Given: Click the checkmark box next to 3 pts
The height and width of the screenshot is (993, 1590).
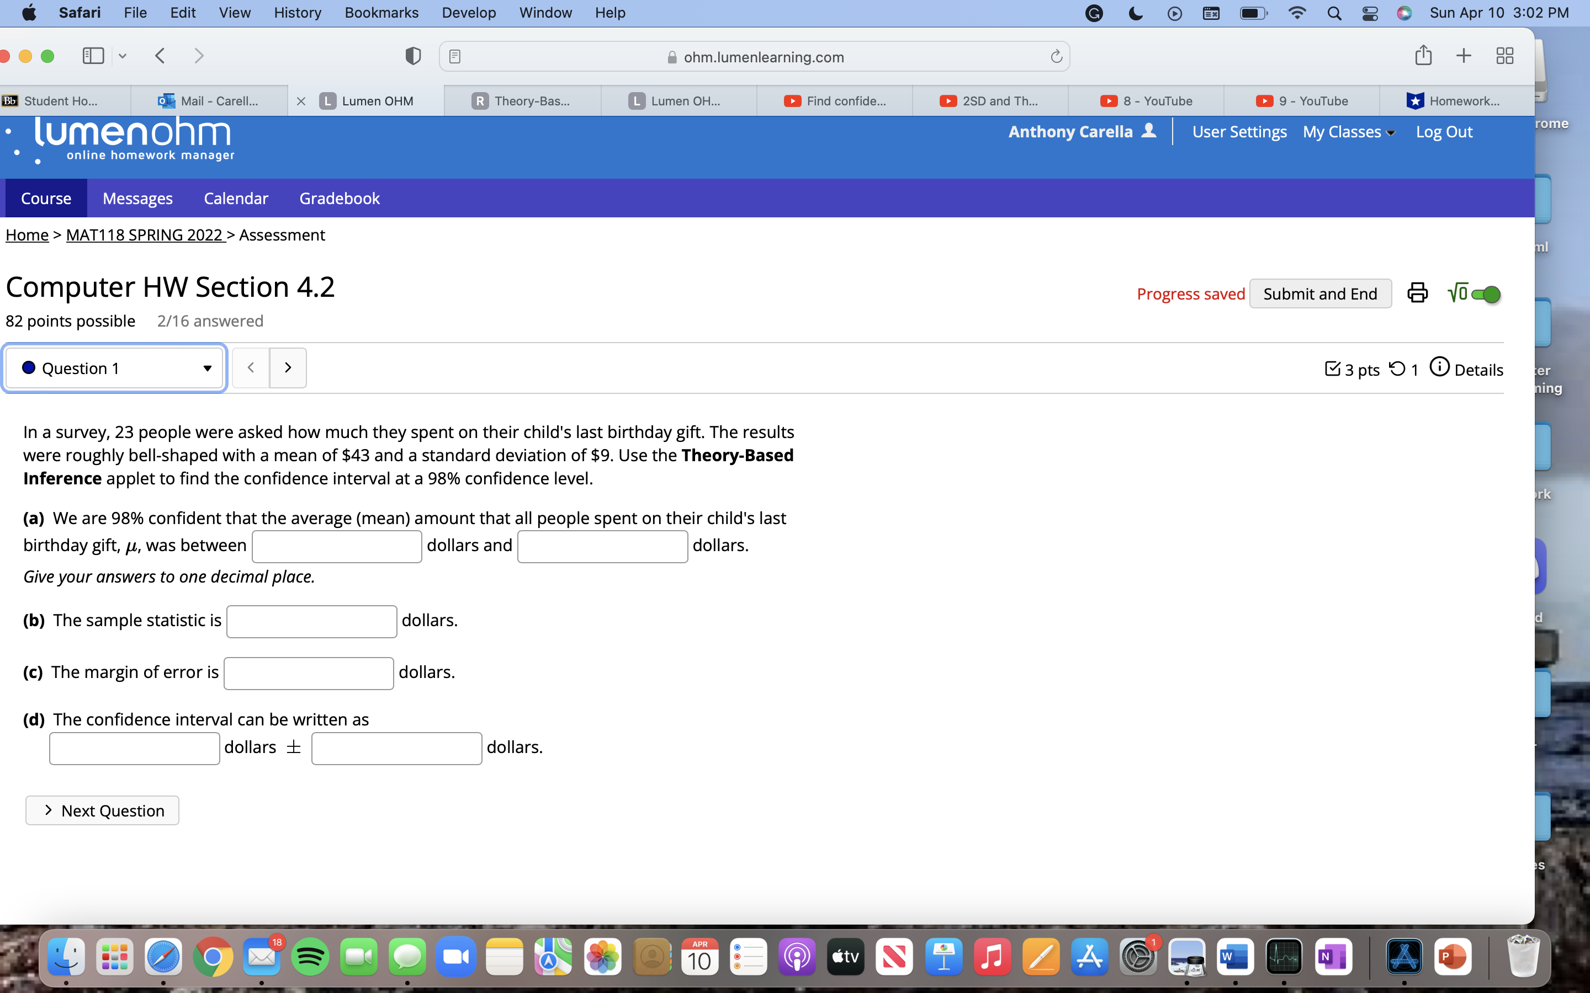Looking at the screenshot, I should tap(1333, 369).
